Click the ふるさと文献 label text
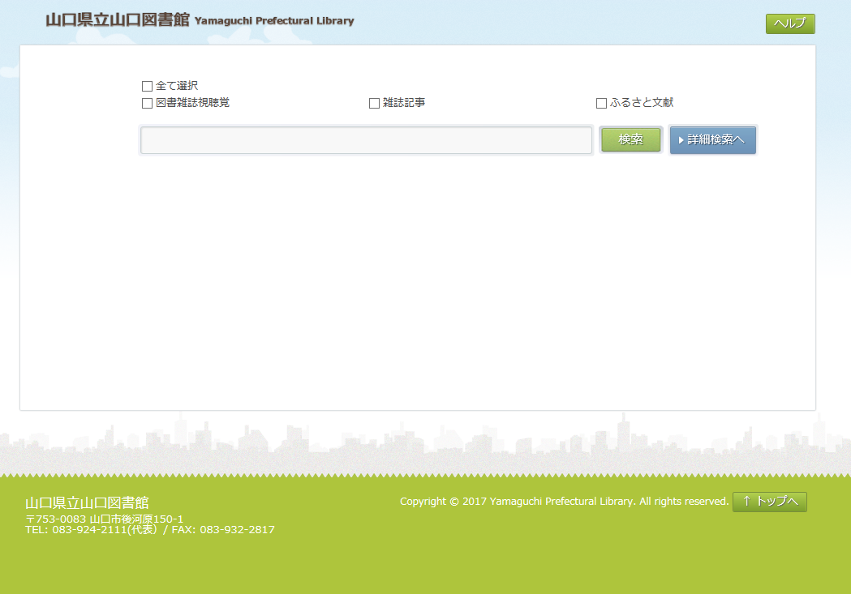851x594 pixels. (642, 103)
